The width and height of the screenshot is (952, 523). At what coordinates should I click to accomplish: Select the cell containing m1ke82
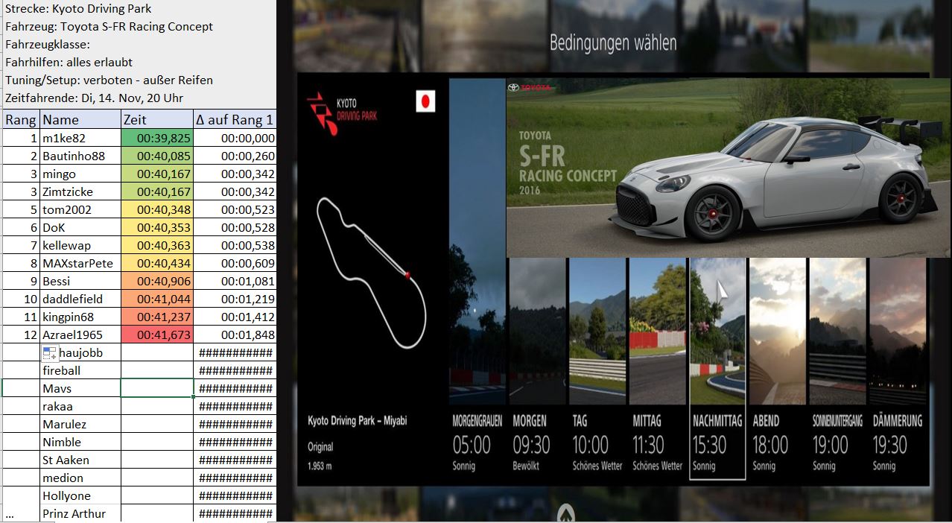pos(80,138)
